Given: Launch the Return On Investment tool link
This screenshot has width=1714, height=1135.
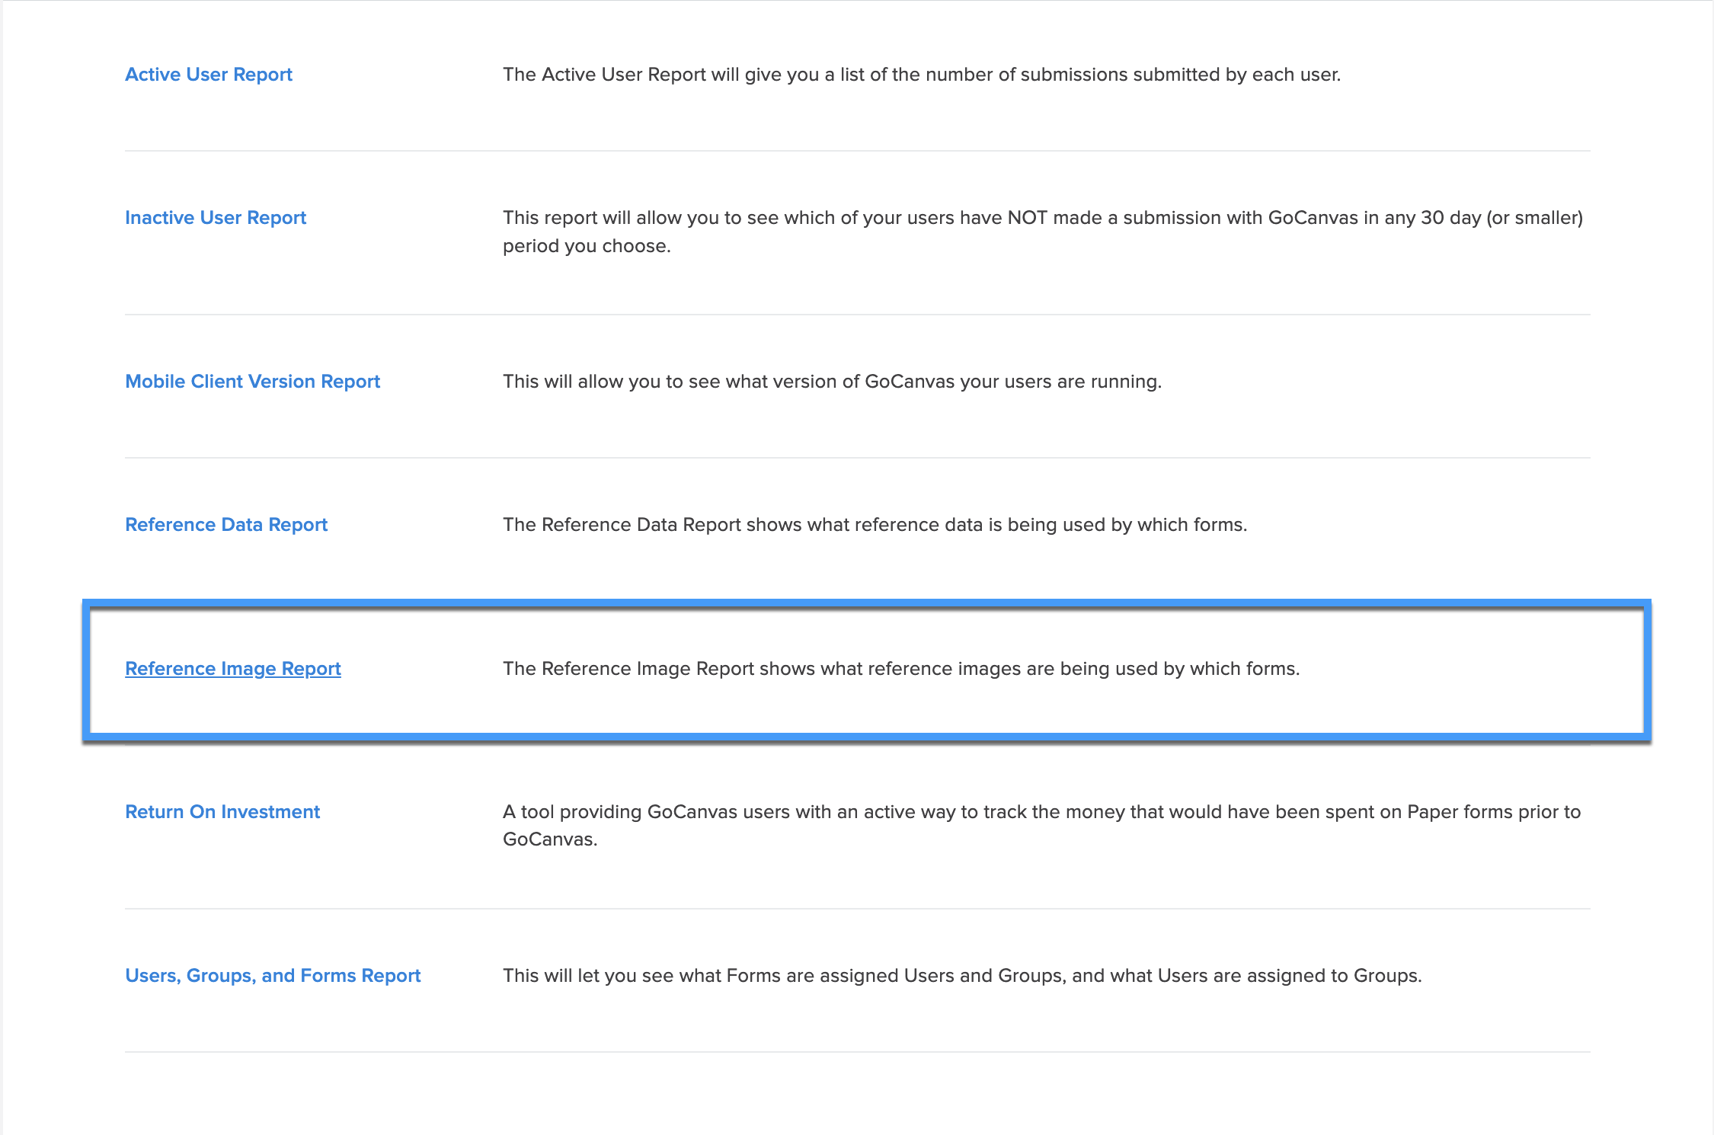Looking at the screenshot, I should (222, 812).
